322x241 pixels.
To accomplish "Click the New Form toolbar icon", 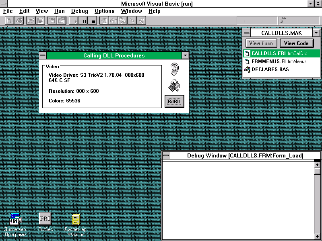I will [9, 20].
